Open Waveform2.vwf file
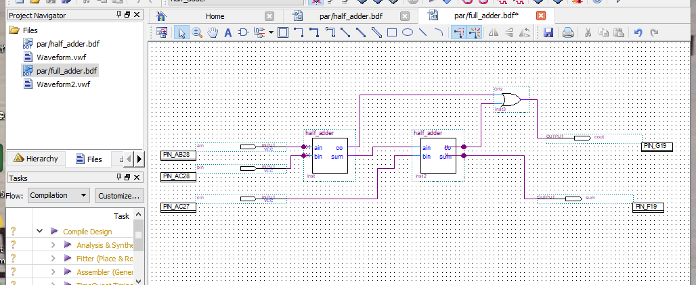Screen dimensions: 696x285 click(63, 84)
